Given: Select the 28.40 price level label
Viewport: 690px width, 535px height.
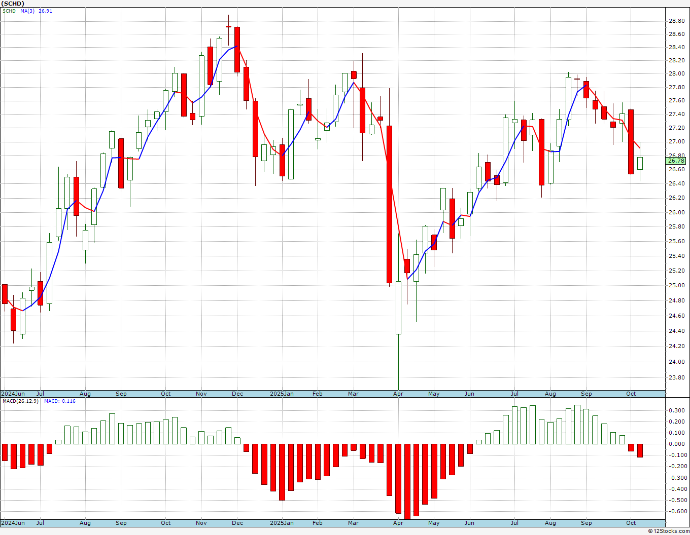Looking at the screenshot, I should pos(676,48).
